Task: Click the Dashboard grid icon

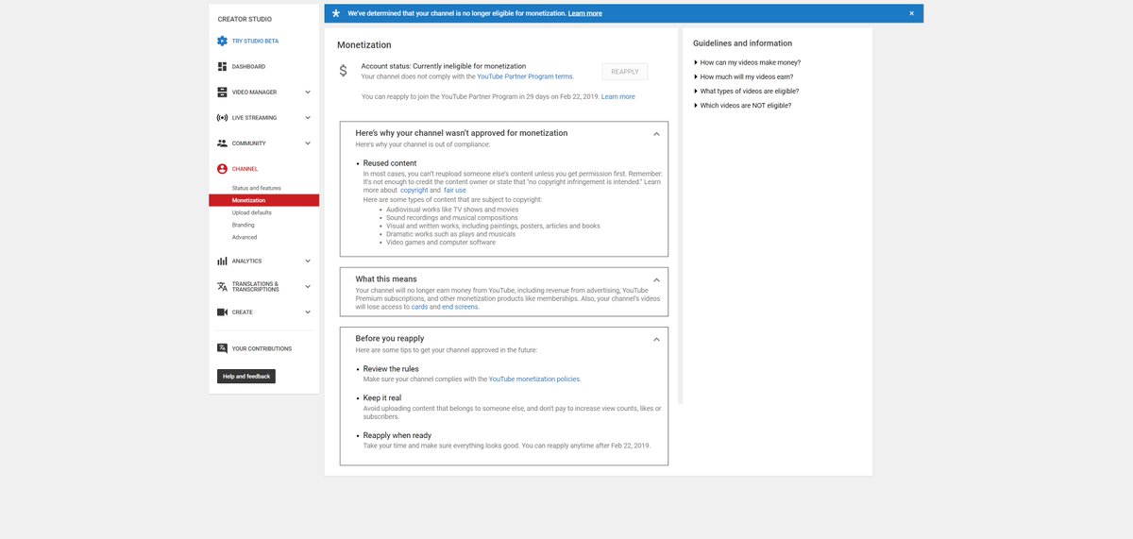Action: (x=222, y=66)
